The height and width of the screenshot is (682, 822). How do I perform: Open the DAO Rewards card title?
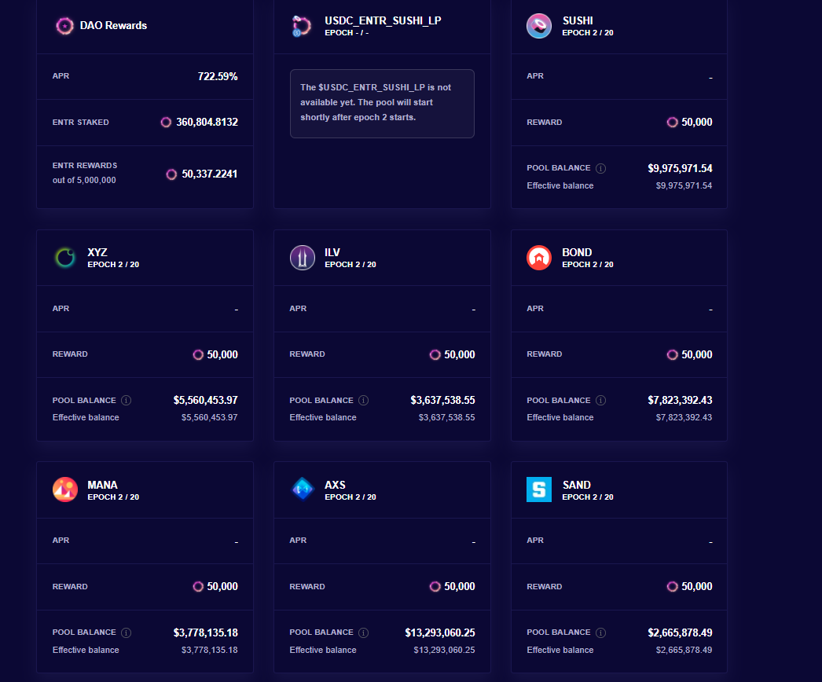pos(113,26)
